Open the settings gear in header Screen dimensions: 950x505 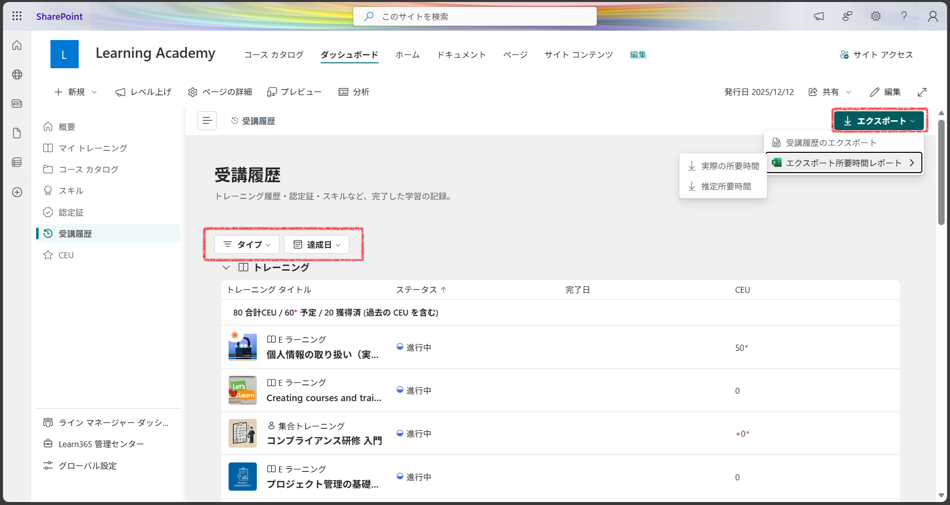[876, 16]
